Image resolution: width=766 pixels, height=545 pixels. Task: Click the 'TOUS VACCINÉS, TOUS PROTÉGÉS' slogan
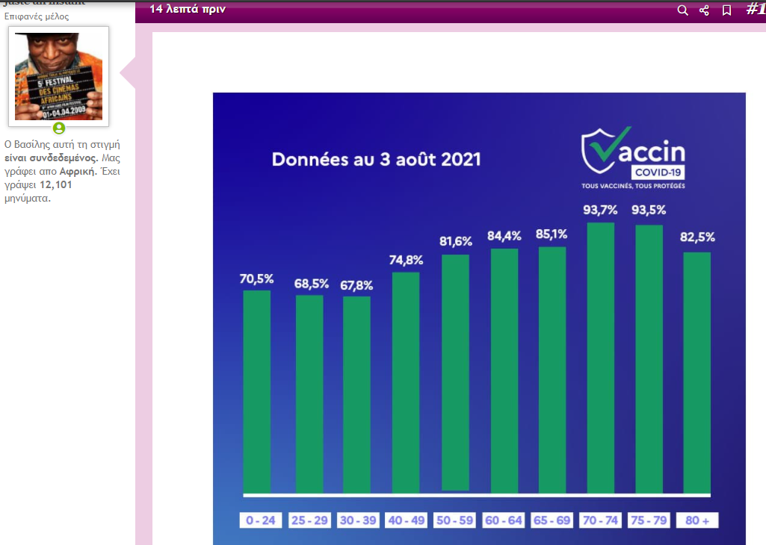click(x=633, y=186)
